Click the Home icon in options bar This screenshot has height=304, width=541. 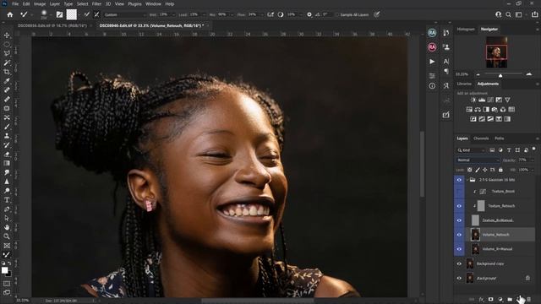tap(10, 14)
